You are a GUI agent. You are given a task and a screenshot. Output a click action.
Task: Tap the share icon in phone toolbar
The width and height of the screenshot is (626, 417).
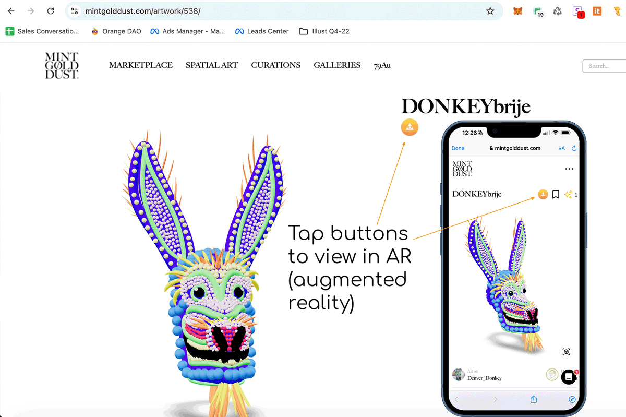(534, 399)
